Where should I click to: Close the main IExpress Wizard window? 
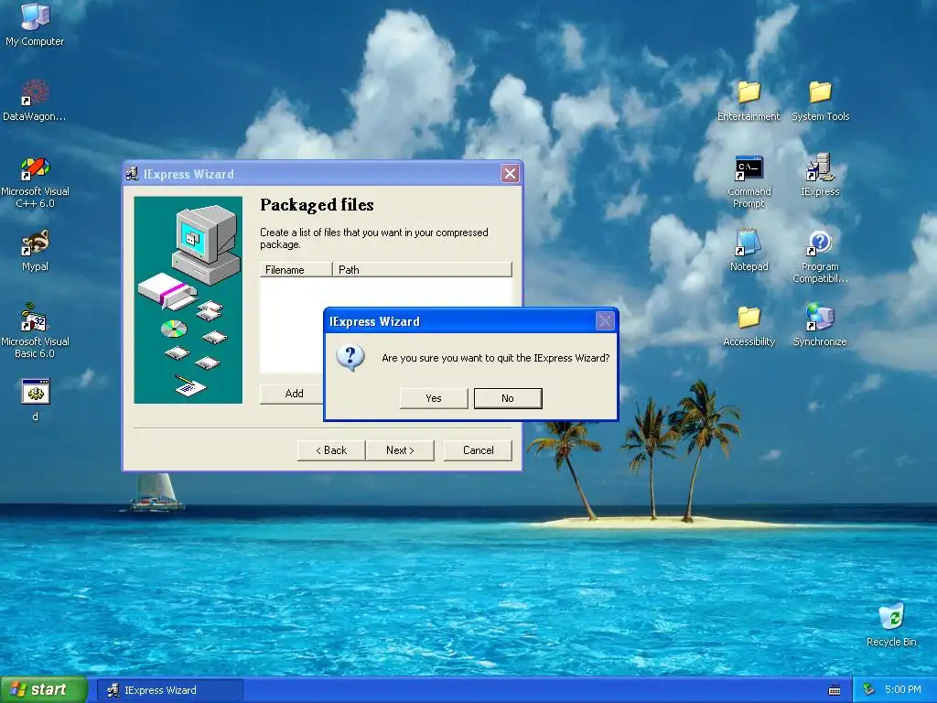tap(510, 174)
